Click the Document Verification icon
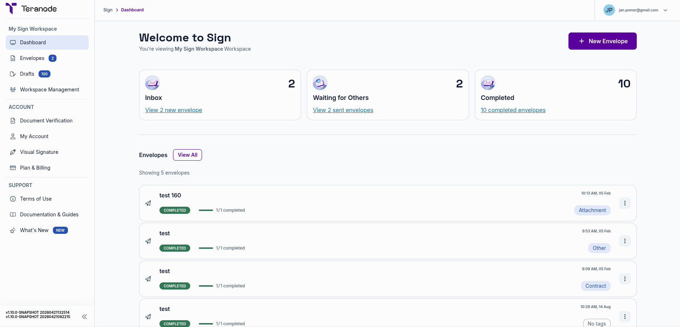Viewport: 680px width, 327px height. tap(13, 121)
